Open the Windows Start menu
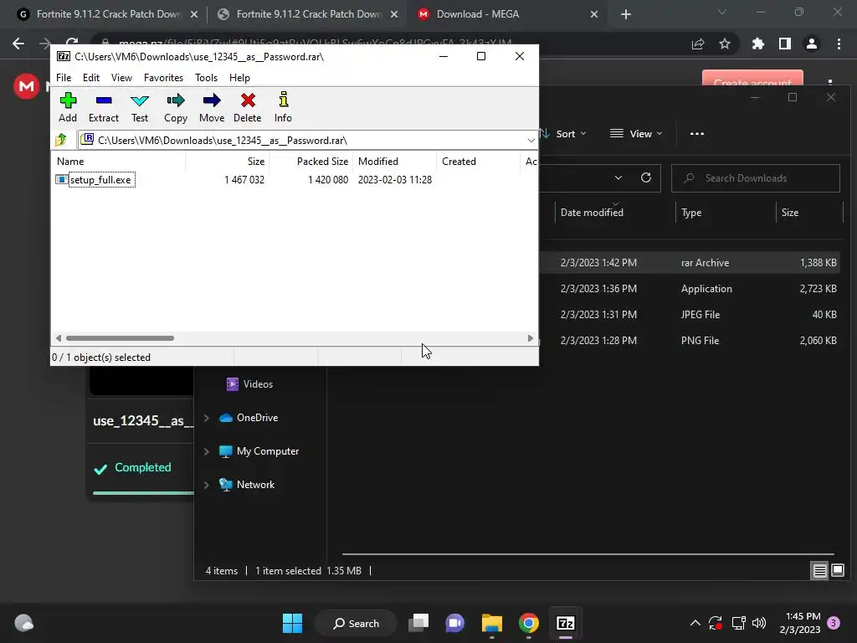The image size is (857, 643). pyautogui.click(x=292, y=623)
